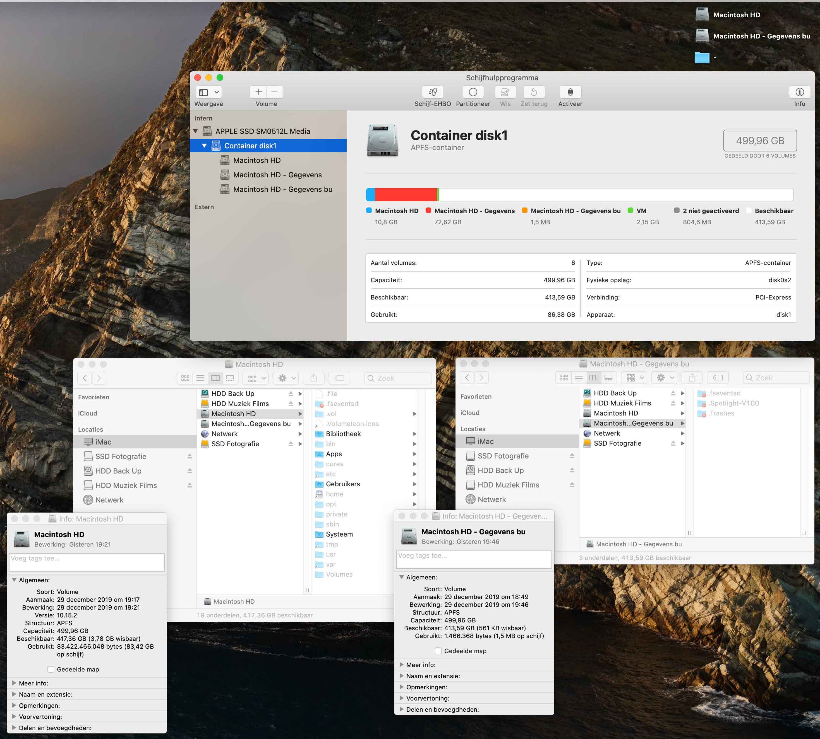Open the Partitioneer tool
820x739 pixels.
click(473, 92)
